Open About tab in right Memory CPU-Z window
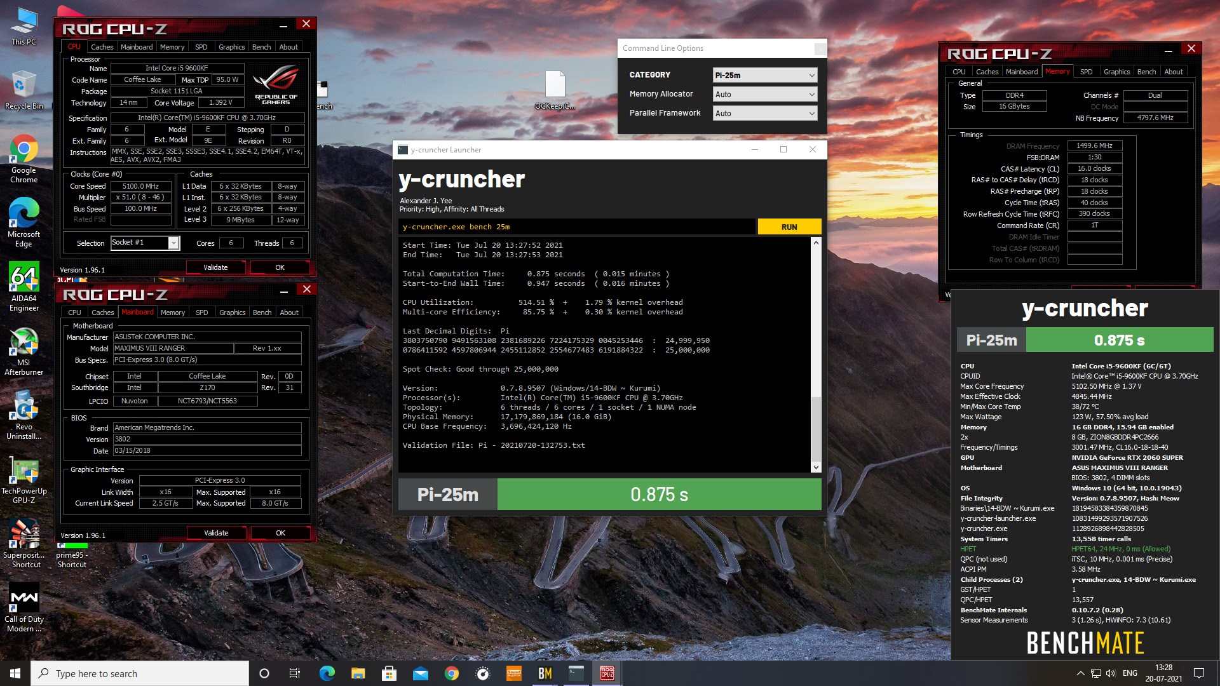The image size is (1220, 686). point(1174,72)
